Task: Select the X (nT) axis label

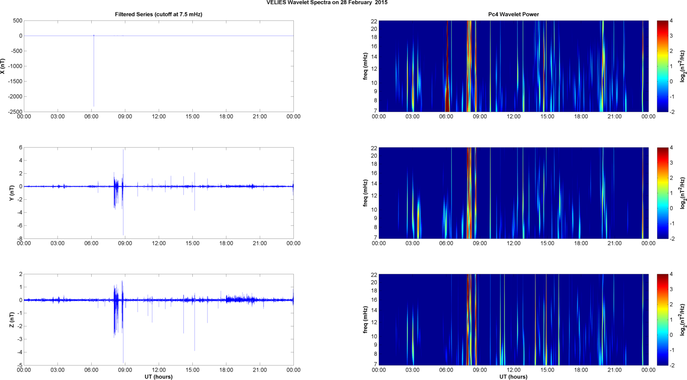Action: tap(3, 66)
